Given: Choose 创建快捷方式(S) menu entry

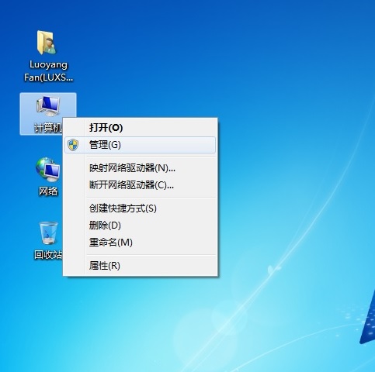Looking at the screenshot, I should tap(140, 208).
